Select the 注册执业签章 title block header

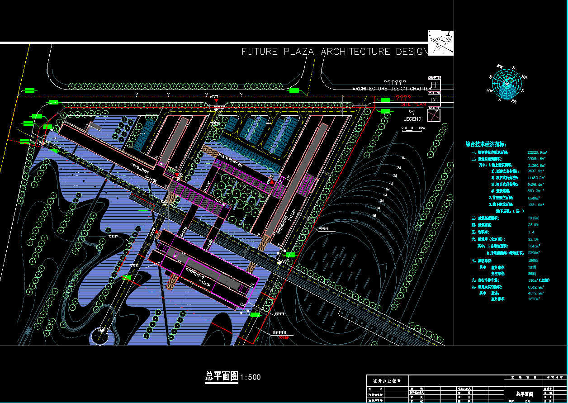tap(387, 380)
